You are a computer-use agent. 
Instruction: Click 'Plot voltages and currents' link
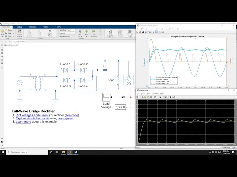coord(33,115)
